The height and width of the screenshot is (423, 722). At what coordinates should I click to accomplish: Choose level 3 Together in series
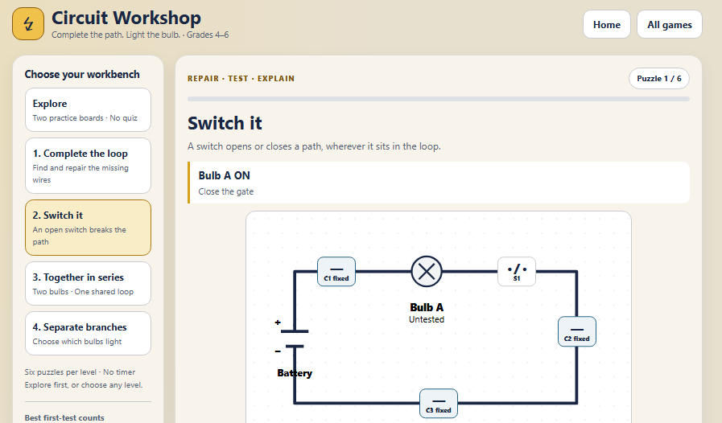click(88, 284)
